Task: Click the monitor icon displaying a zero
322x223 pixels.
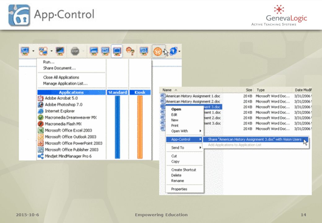Action: 144,51
